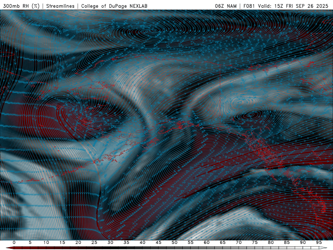This screenshot has width=333, height=250.
Task: Click the "F081" forecast hour text
Action: (x=249, y=6)
